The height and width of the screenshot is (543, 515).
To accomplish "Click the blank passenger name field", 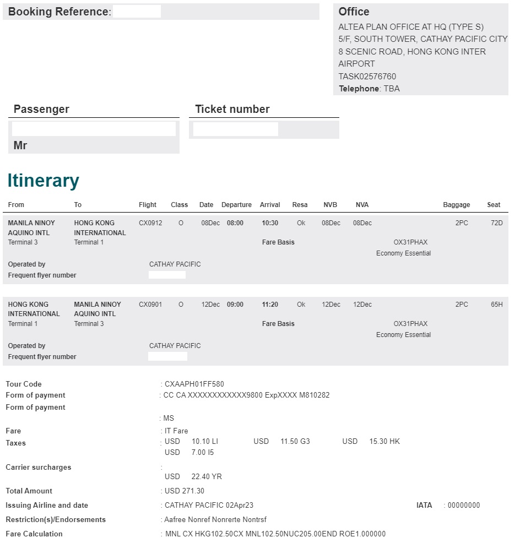I will (x=94, y=129).
